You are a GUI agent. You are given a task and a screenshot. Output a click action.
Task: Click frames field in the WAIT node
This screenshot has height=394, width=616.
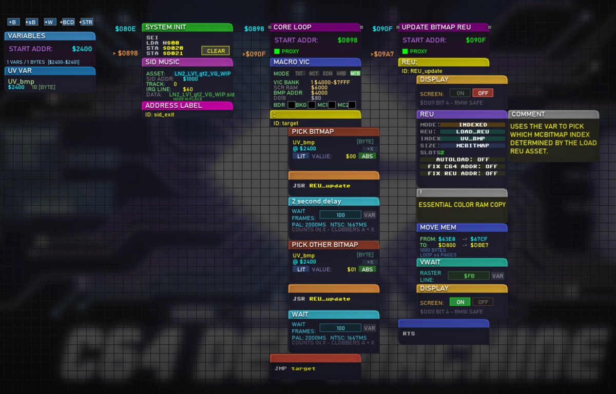click(340, 328)
